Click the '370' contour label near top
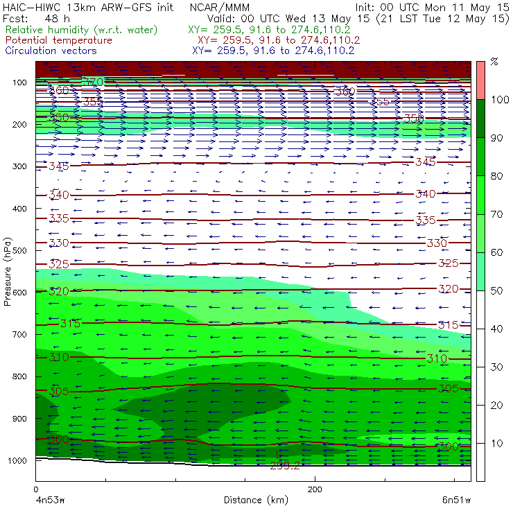The height and width of the screenshot is (513, 513). (94, 82)
